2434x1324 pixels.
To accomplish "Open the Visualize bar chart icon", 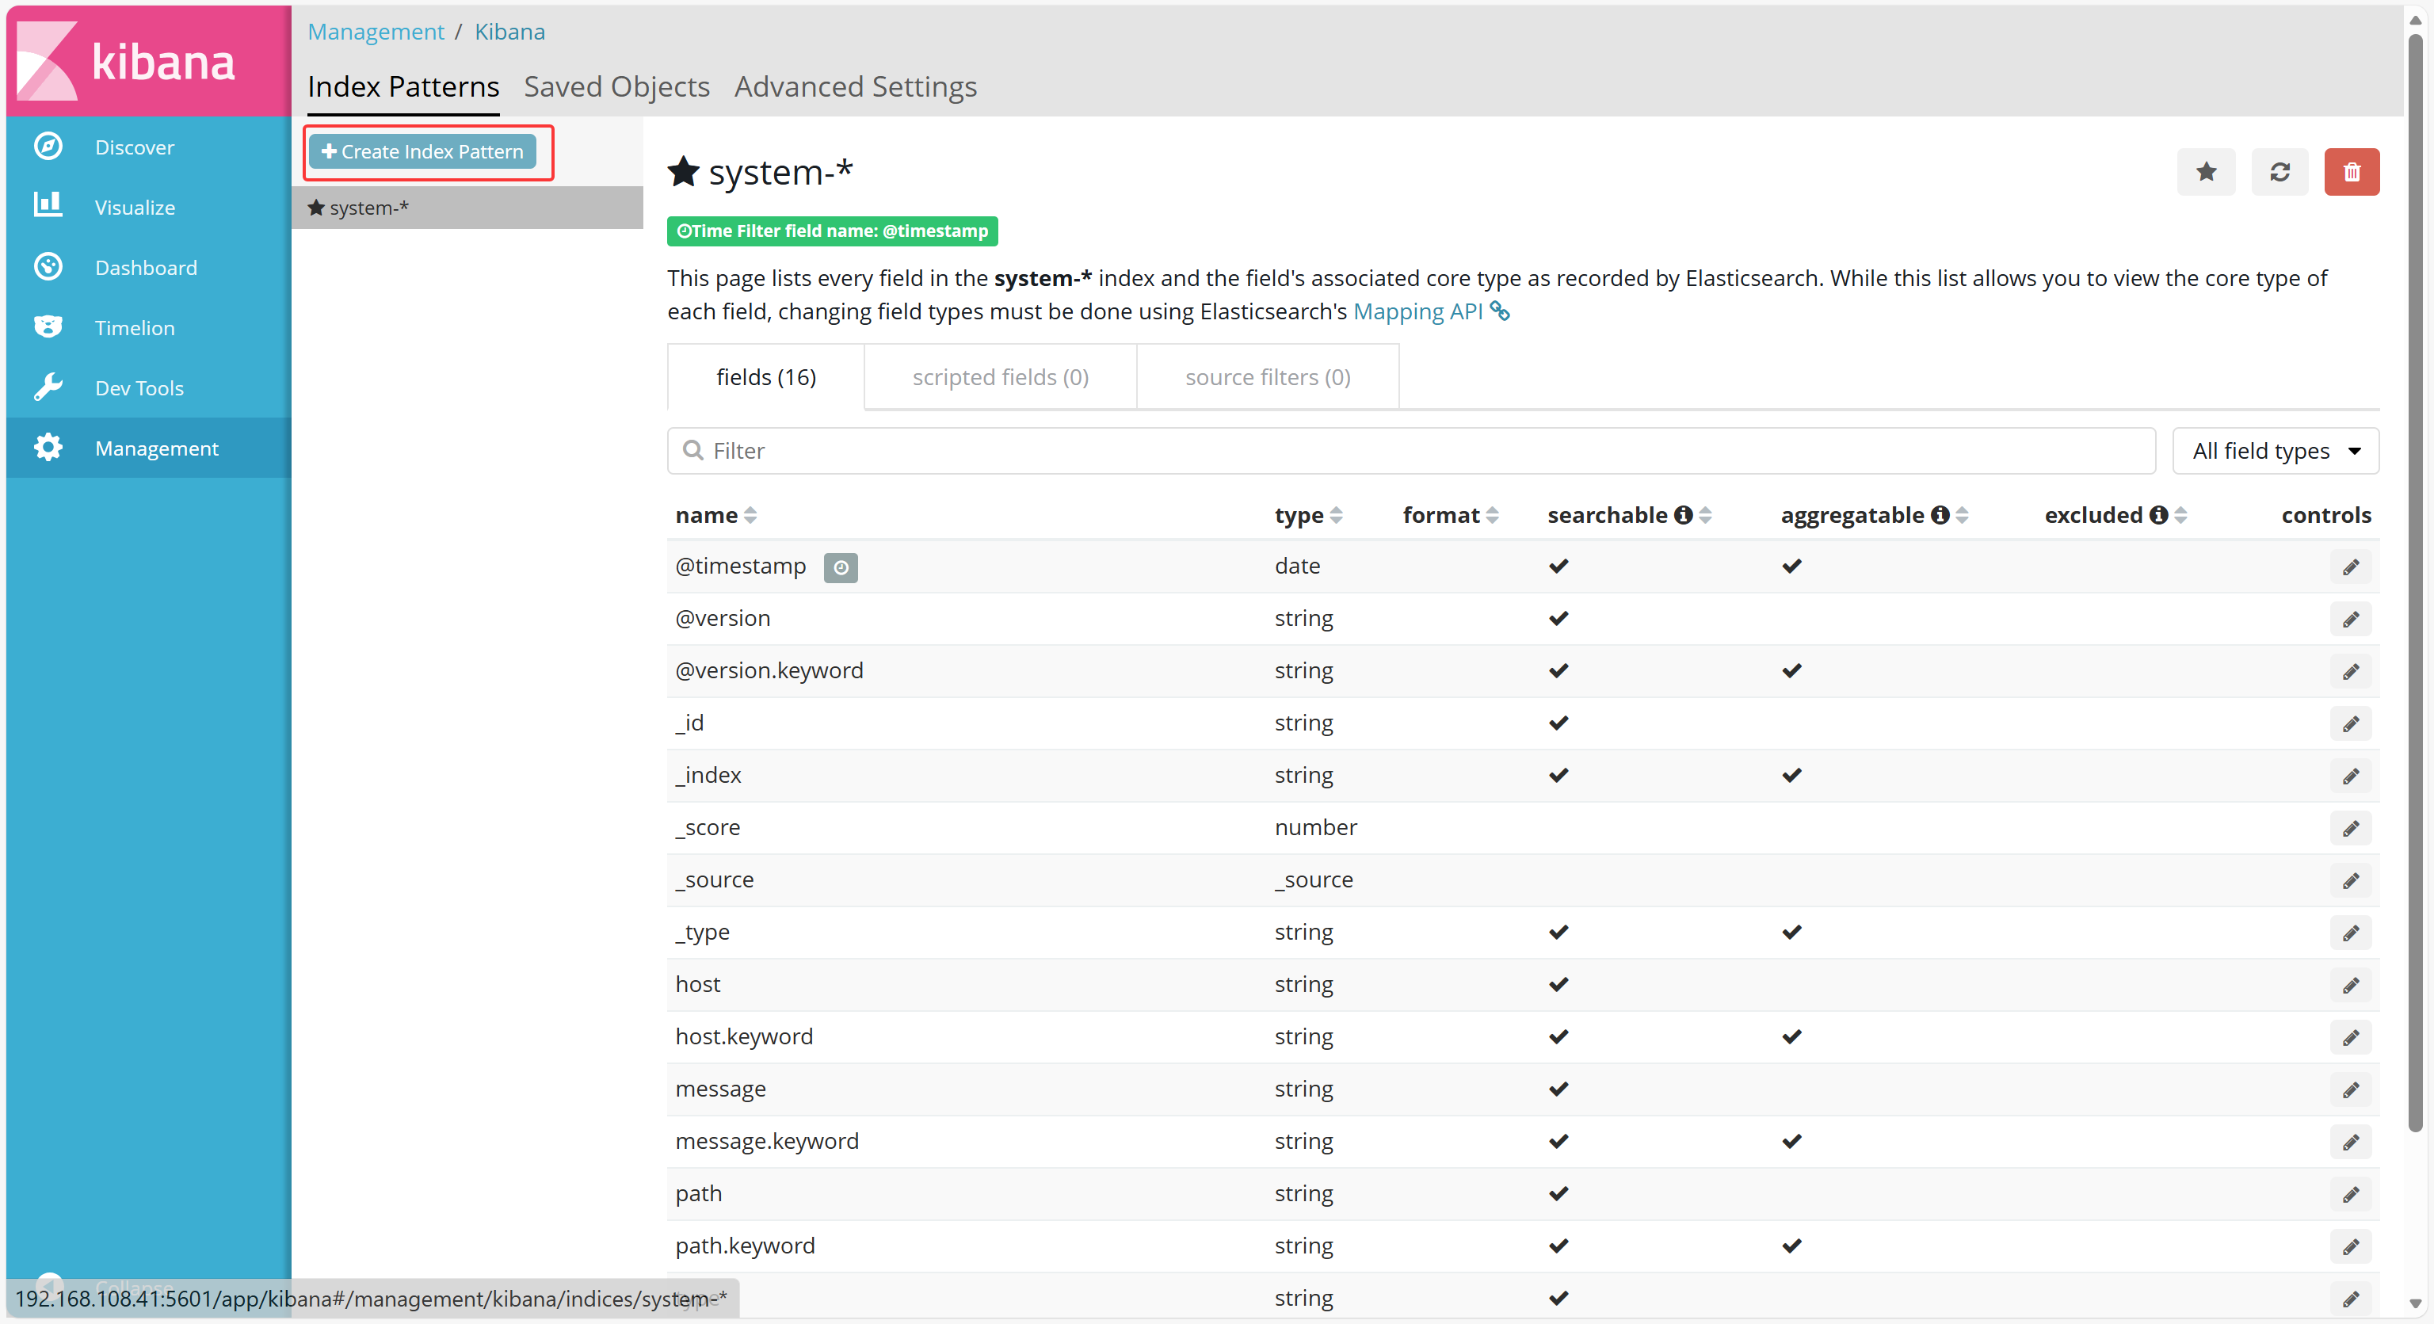I will coord(48,205).
